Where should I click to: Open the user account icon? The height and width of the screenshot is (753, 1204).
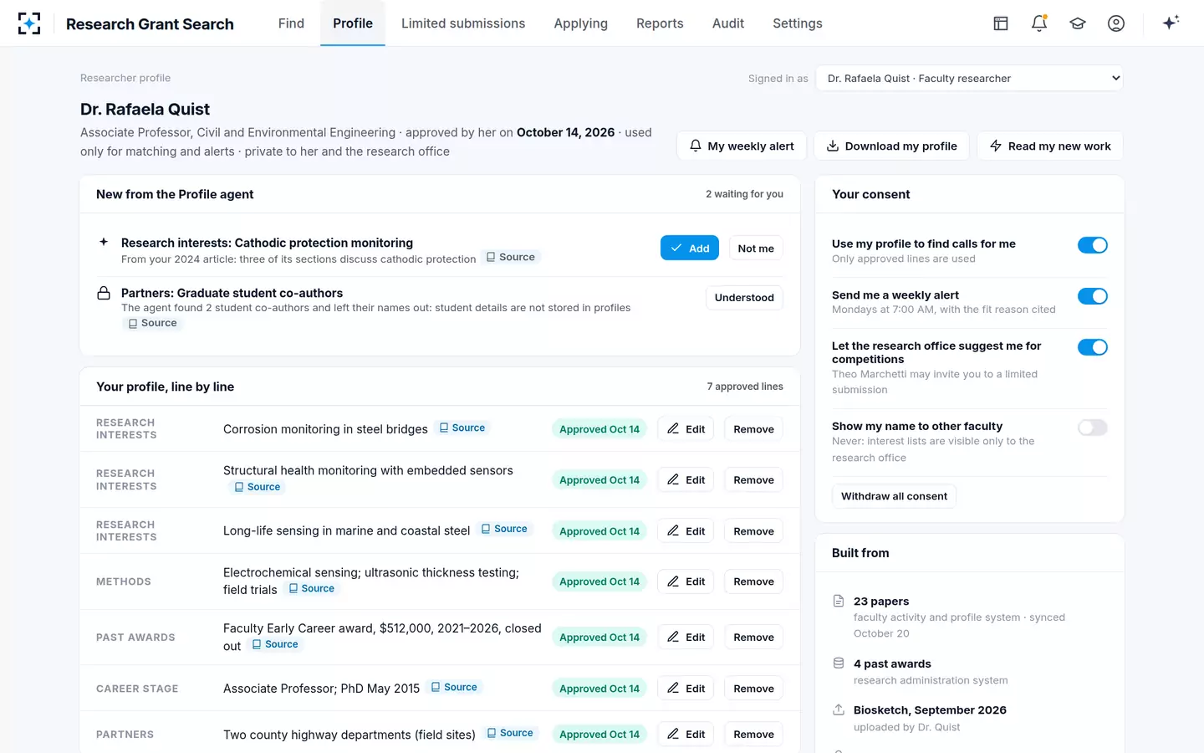point(1116,23)
